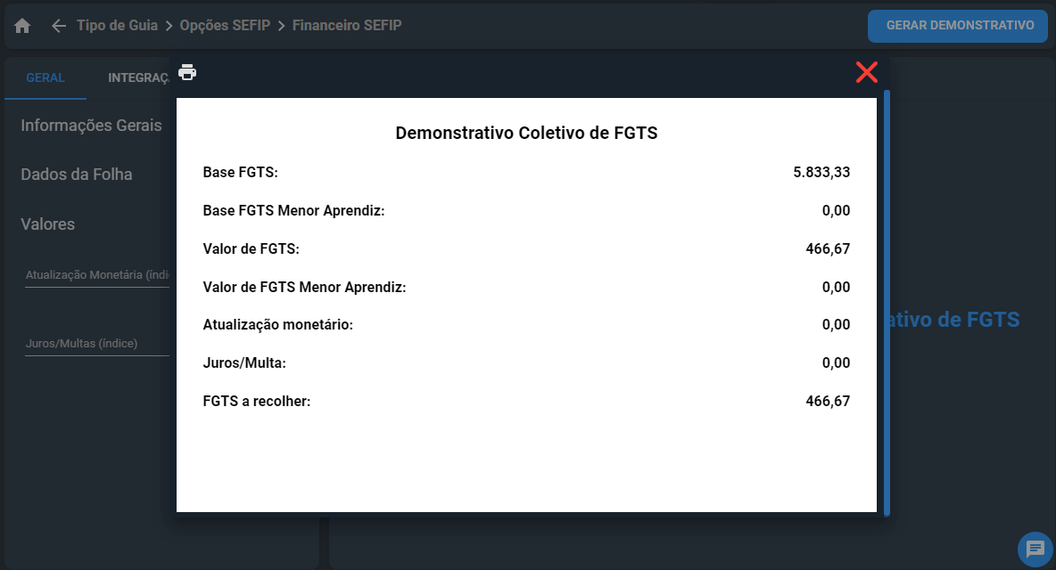Click the back arrow icon
The image size is (1056, 570).
[x=59, y=26]
